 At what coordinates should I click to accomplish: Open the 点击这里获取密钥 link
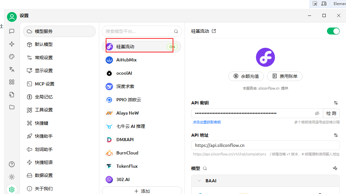[x=207, y=122]
